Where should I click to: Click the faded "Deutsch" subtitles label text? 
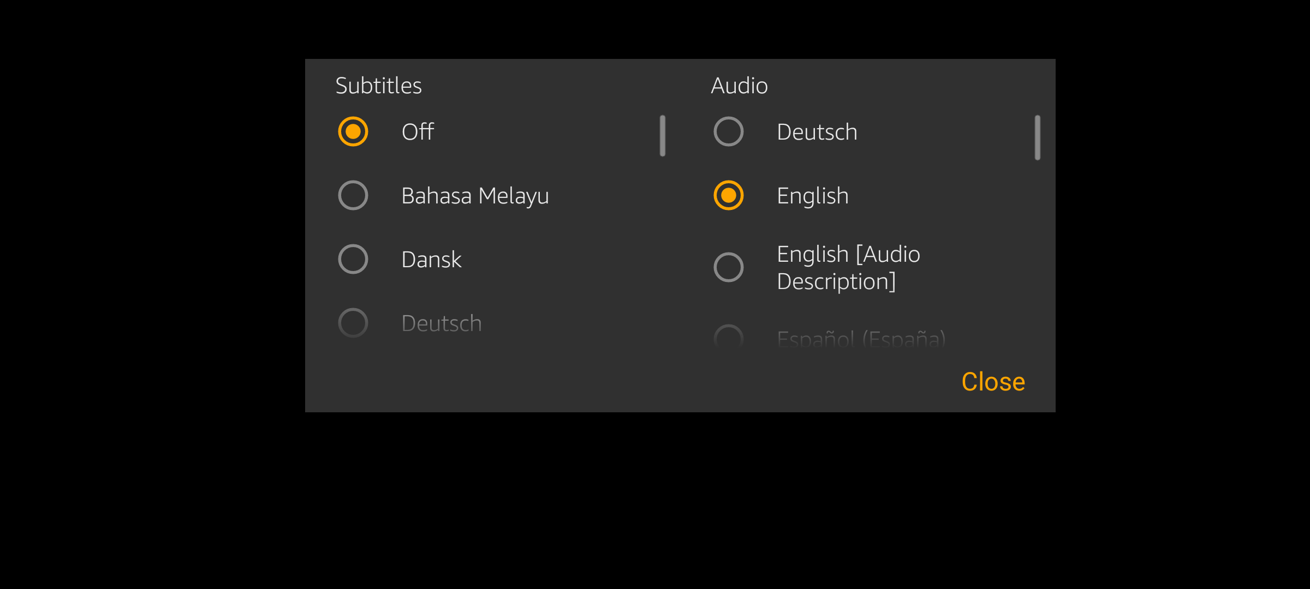coord(441,323)
